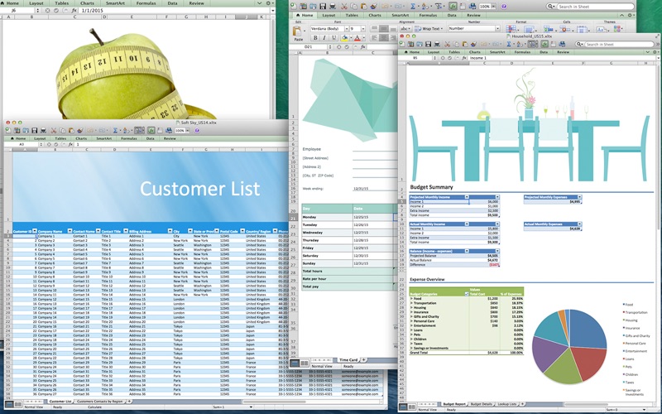
Task: Switch to the Budget Details sheet tab
Action: (482, 404)
